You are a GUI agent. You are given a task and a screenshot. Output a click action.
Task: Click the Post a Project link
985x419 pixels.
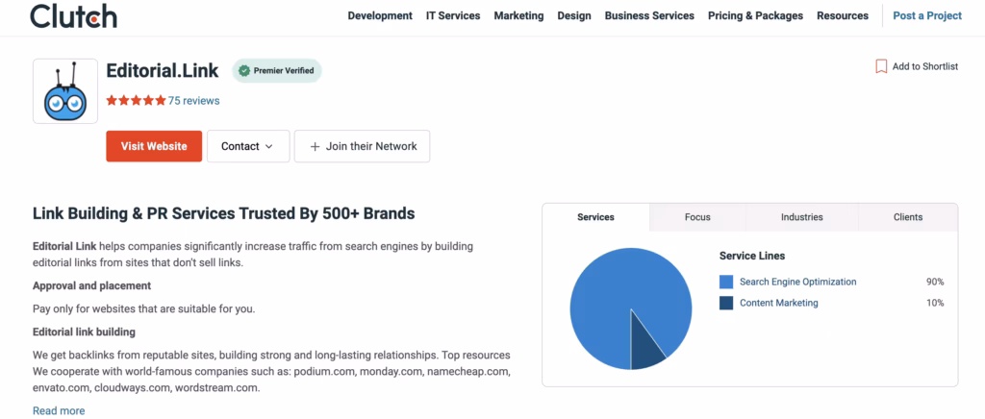click(x=927, y=15)
